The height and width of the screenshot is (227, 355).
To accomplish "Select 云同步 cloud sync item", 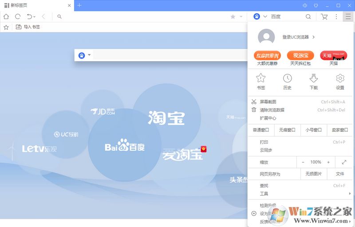I will pyautogui.click(x=300, y=150).
